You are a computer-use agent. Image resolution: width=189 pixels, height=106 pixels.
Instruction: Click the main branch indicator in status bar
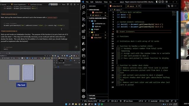click(102, 101)
